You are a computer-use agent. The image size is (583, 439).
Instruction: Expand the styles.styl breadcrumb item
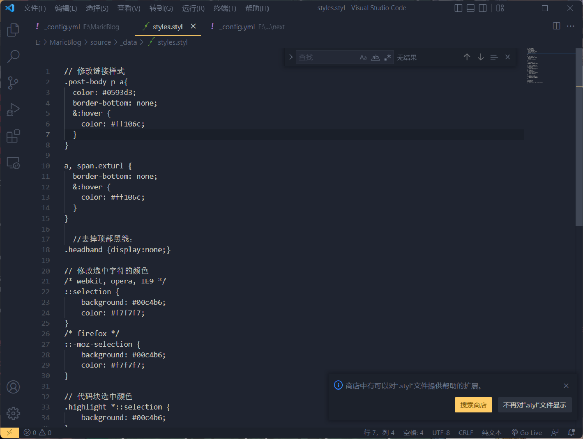(168, 42)
